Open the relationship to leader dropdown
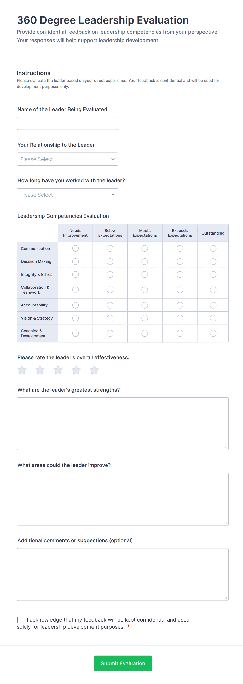This screenshot has height=684, width=243. click(x=67, y=159)
